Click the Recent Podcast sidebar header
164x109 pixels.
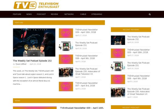(x=131, y=107)
